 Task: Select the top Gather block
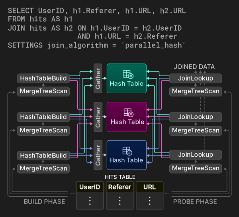point(98,78)
